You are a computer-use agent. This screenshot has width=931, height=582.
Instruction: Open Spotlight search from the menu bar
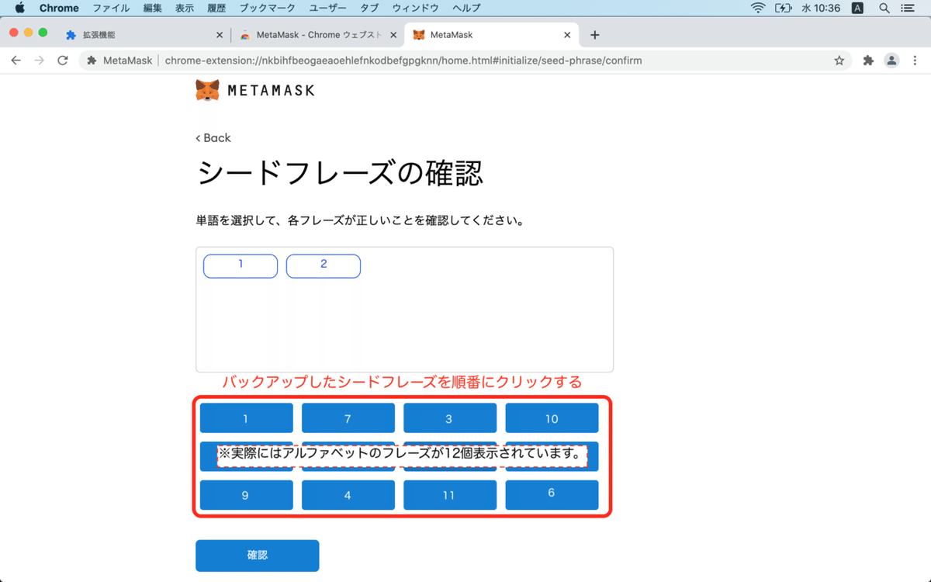tap(884, 8)
